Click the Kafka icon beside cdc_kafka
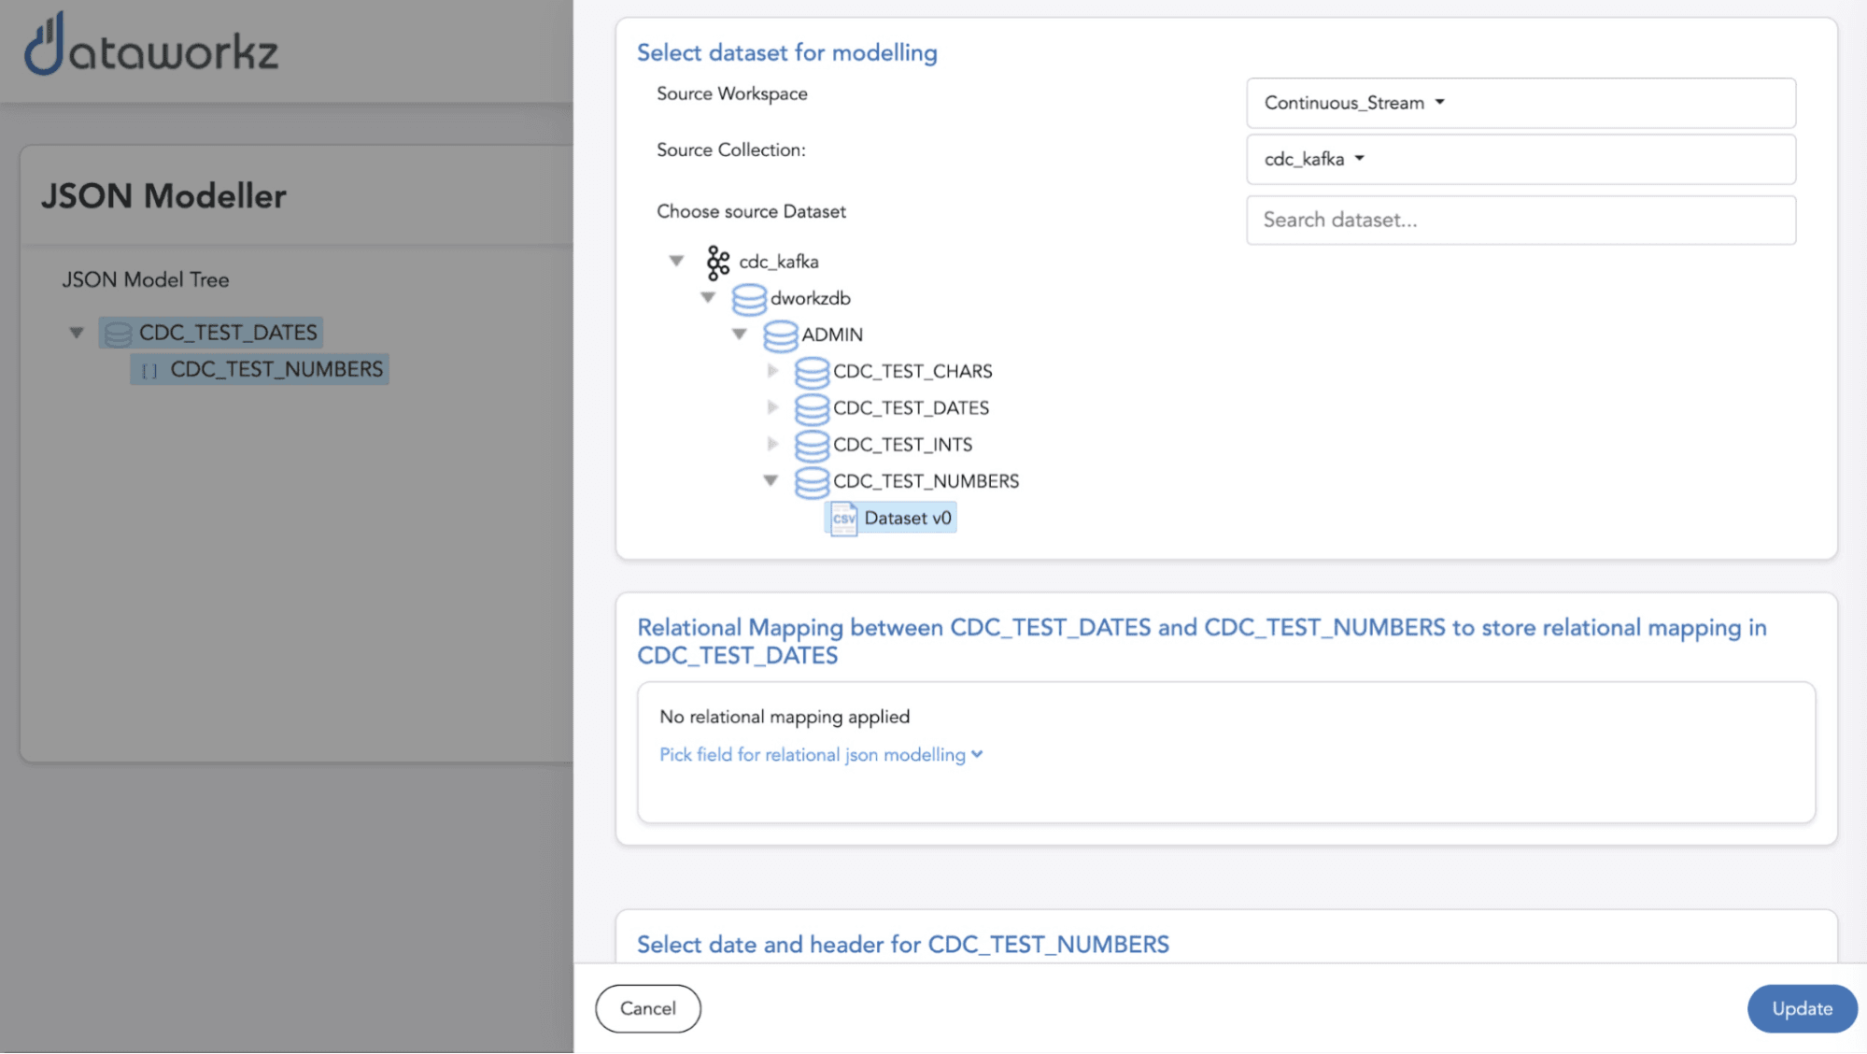This screenshot has width=1867, height=1054. coord(717,263)
